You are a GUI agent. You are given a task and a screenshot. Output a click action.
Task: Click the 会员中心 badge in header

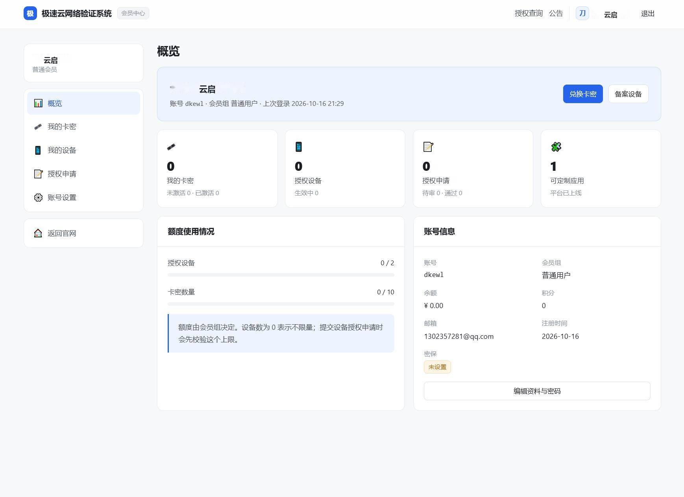tap(133, 13)
